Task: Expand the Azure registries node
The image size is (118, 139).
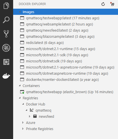Action: pyautogui.click(x=23, y=122)
